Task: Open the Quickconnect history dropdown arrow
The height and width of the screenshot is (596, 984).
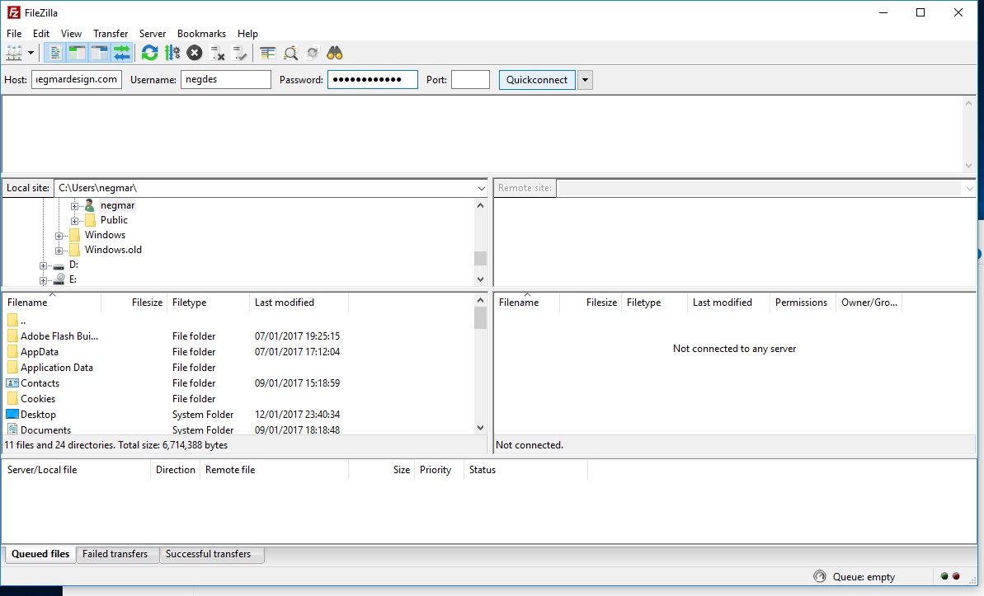Action: click(585, 80)
